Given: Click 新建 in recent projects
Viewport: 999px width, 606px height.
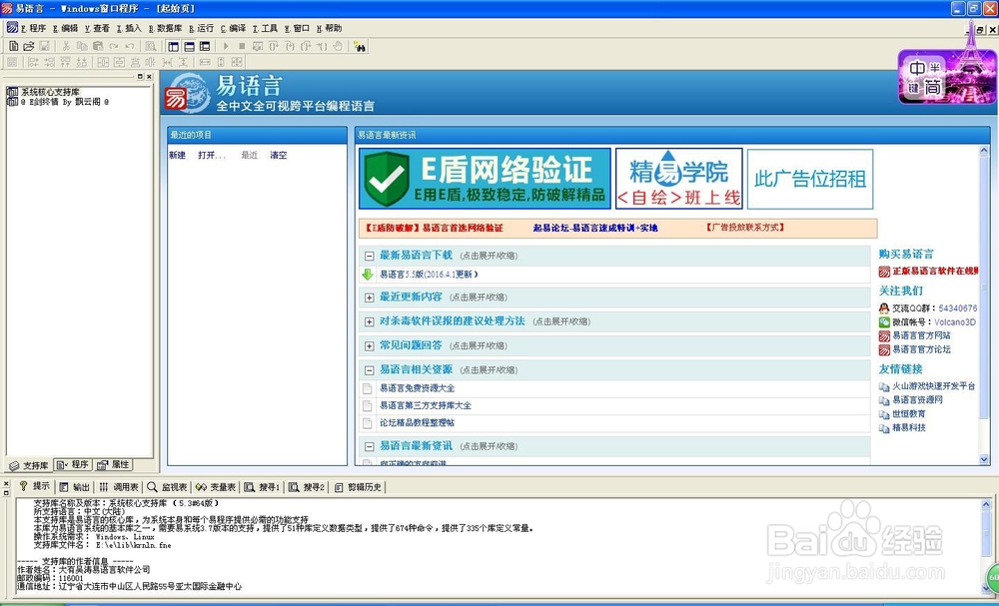Looking at the screenshot, I should point(177,156).
